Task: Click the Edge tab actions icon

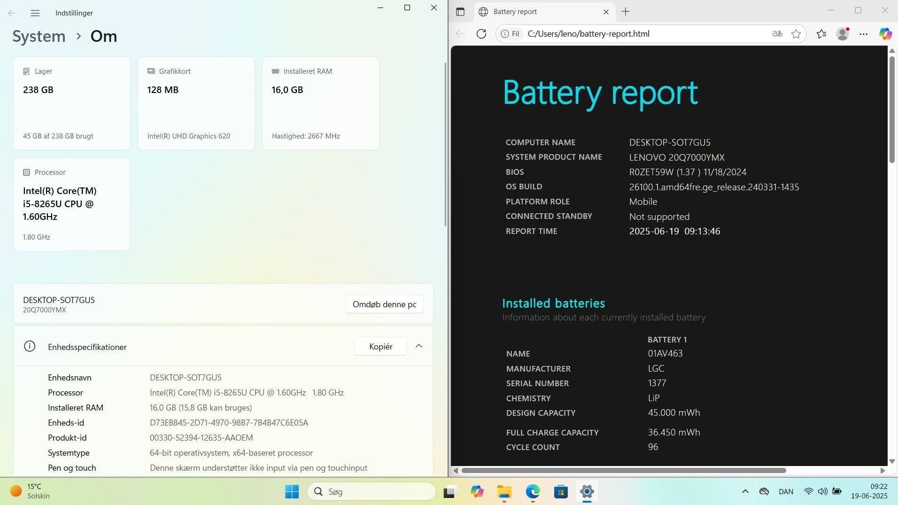Action: tap(460, 12)
